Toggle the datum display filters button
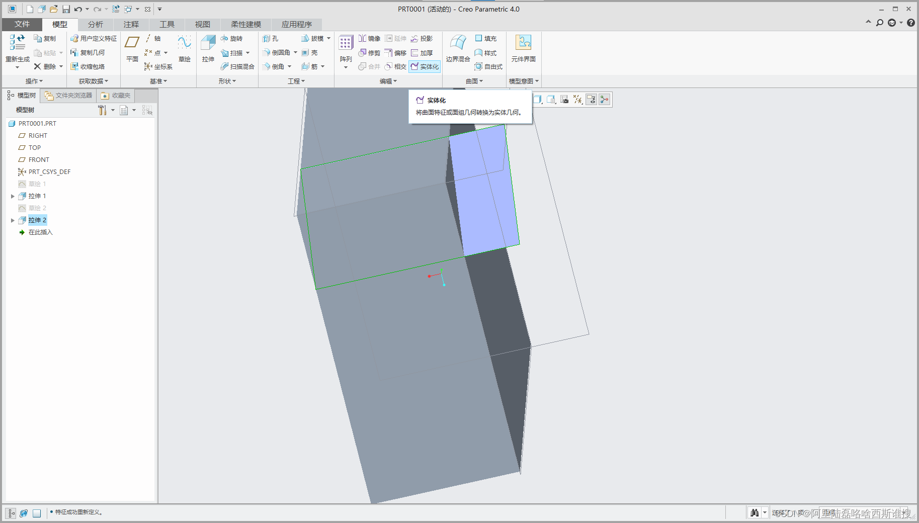 pos(578,100)
